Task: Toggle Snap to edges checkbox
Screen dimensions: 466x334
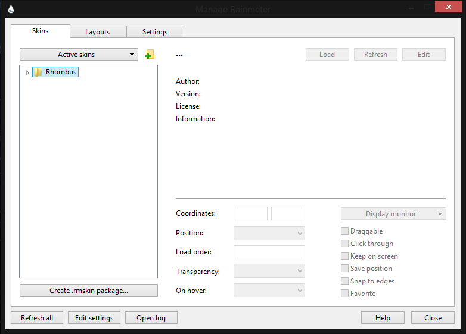Action: [x=344, y=281]
